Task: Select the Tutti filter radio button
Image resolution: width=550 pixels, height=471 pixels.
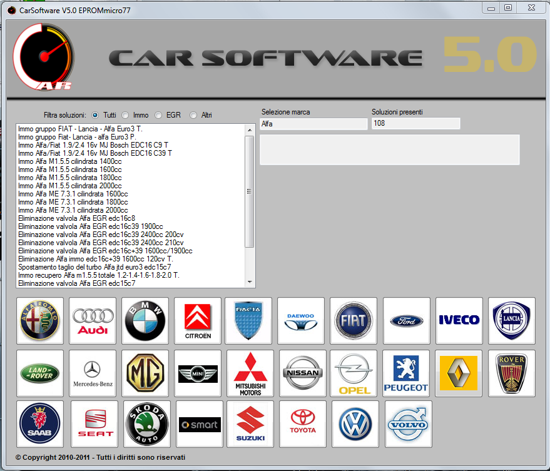Action: (x=95, y=115)
